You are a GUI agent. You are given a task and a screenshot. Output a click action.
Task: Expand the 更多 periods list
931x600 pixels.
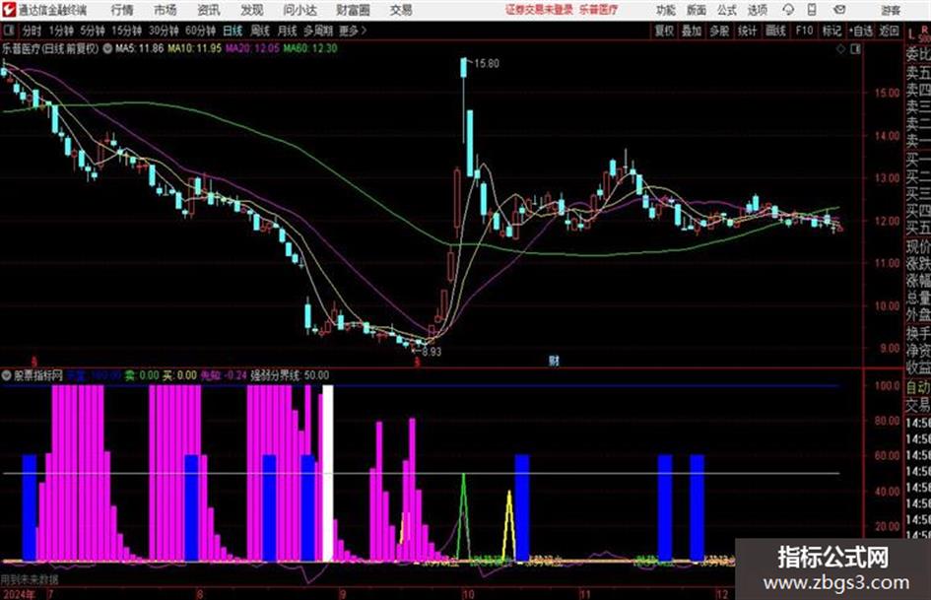(353, 31)
